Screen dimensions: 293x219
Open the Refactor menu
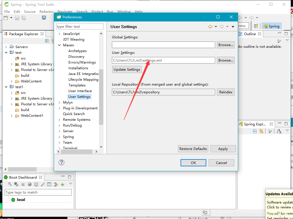click(x=47, y=12)
